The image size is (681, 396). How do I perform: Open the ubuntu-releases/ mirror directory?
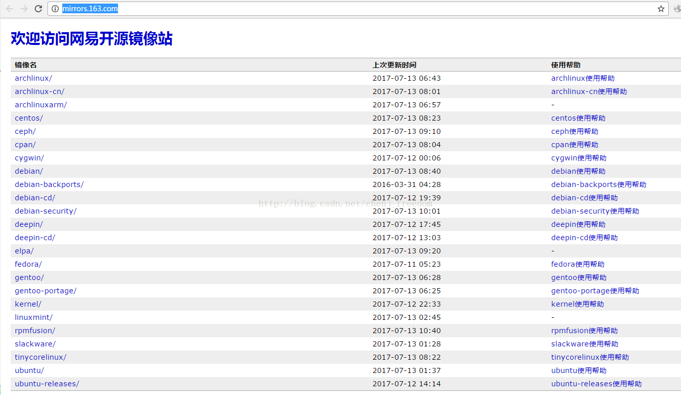coord(47,384)
